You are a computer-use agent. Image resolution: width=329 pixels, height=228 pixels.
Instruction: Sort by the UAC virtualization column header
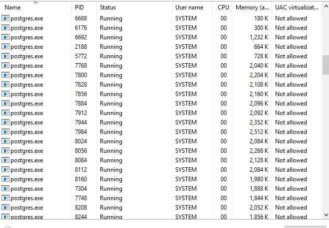click(x=297, y=7)
